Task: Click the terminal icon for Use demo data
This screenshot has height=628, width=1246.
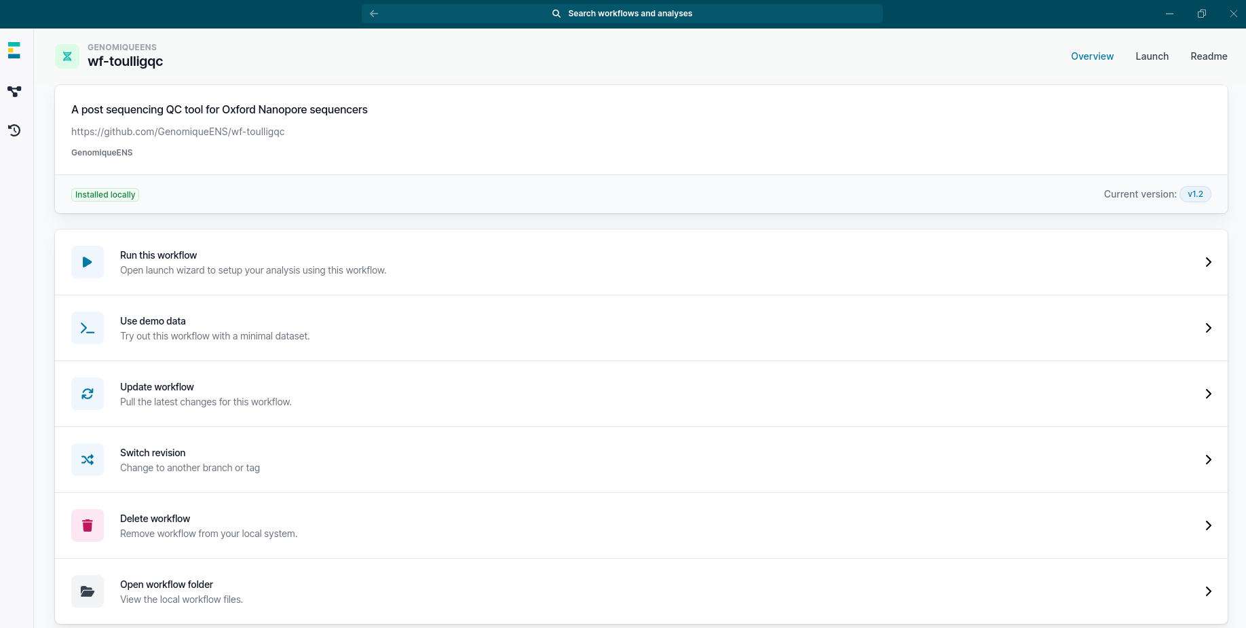Action: (88, 328)
